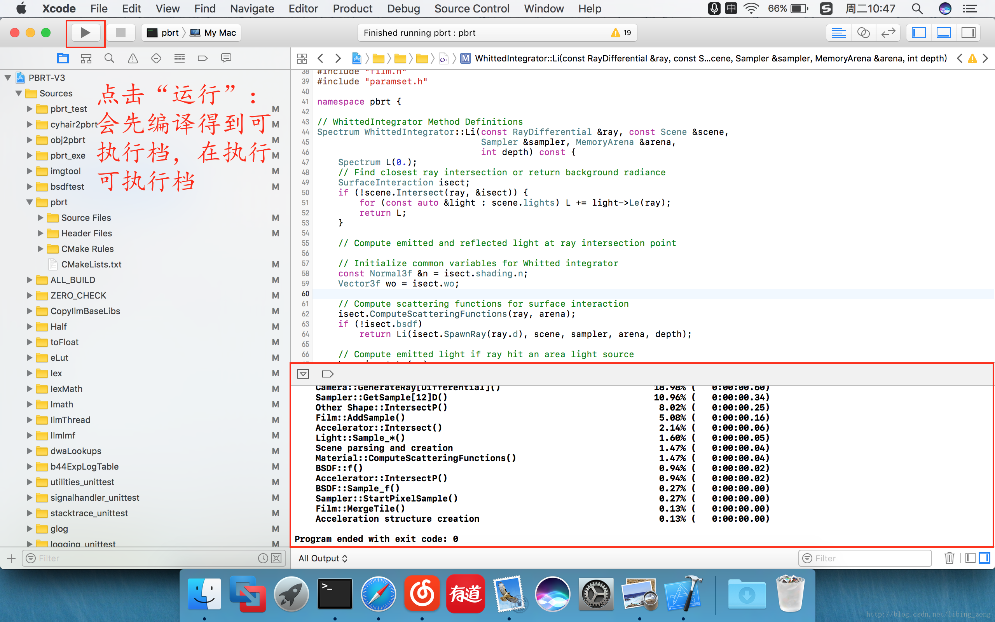Open the Debug navigator icon
Viewport: 995px width, 622px height.
click(180, 58)
